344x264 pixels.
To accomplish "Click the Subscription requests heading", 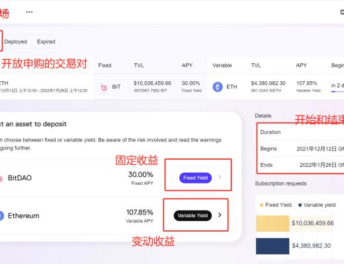I will coord(280,183).
